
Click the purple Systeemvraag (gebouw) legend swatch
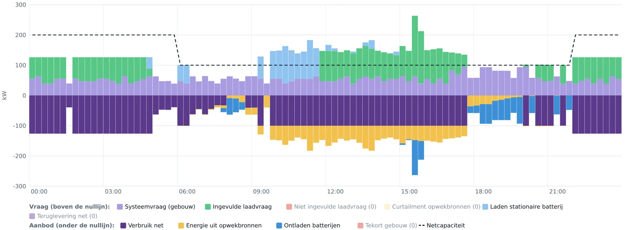click(120, 206)
